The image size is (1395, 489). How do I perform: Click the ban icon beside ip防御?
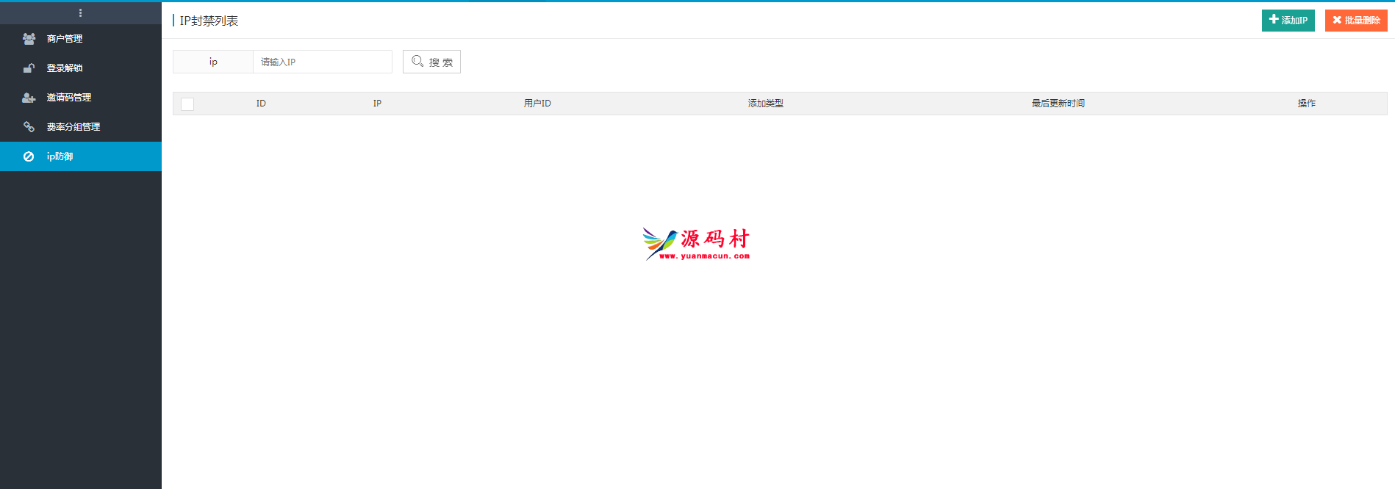pos(29,156)
